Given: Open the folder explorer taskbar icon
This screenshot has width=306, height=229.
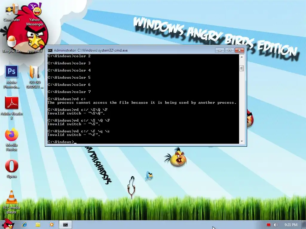Looking at the screenshot, I should pos(38,225).
